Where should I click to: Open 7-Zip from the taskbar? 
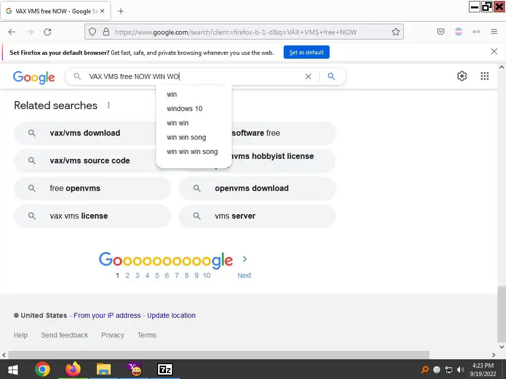click(165, 369)
